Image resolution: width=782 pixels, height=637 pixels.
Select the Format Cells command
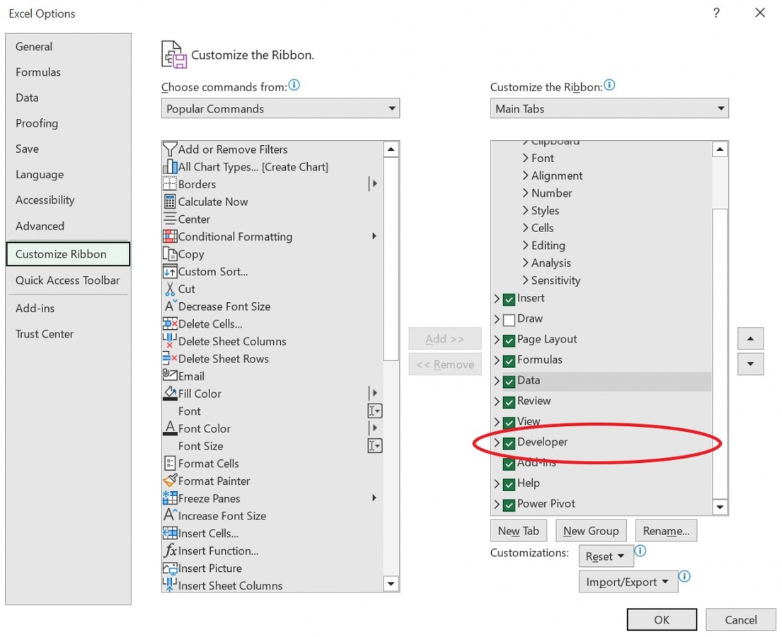(x=207, y=463)
